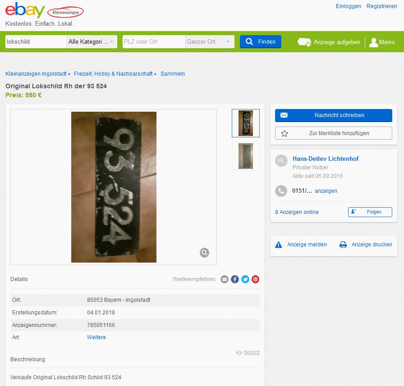
Task: Share listing on Pinterest
Action: (255, 279)
